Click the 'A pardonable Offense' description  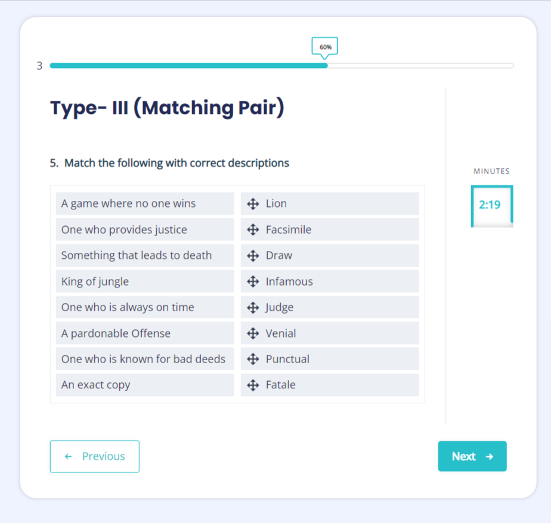[144, 333]
